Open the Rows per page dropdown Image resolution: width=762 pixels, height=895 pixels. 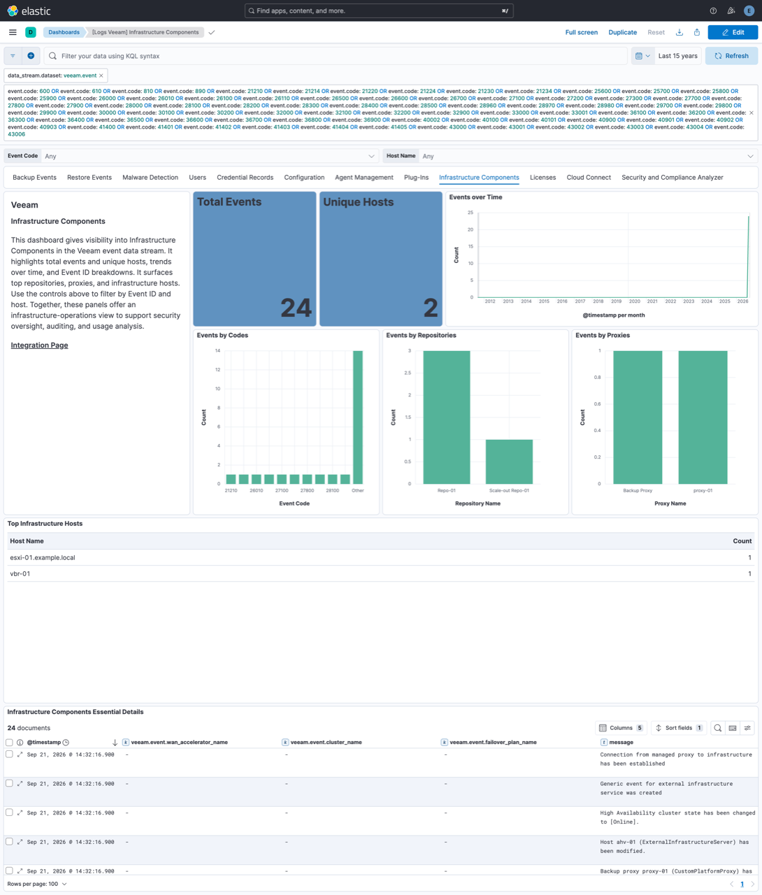(x=37, y=885)
